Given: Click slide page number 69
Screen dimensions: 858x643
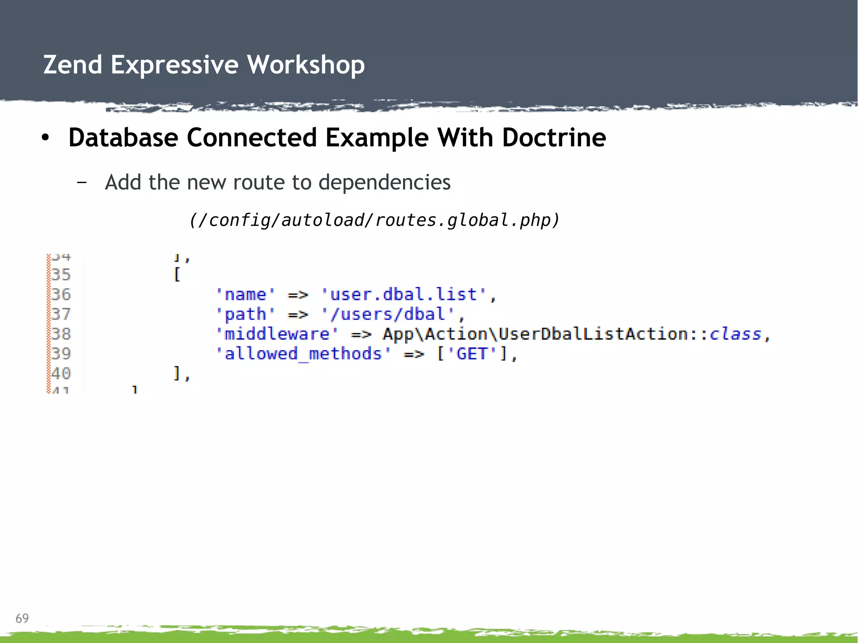Looking at the screenshot, I should pos(22,618).
